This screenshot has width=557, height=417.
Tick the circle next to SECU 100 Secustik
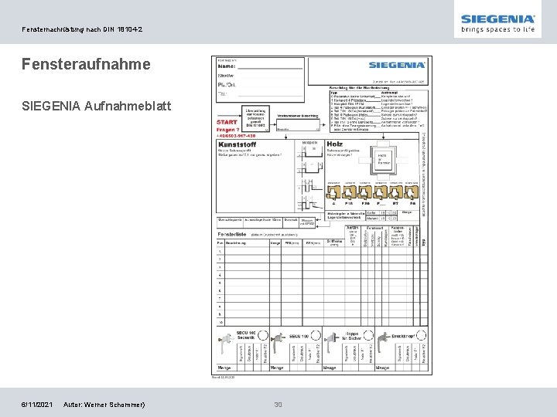coord(262,335)
